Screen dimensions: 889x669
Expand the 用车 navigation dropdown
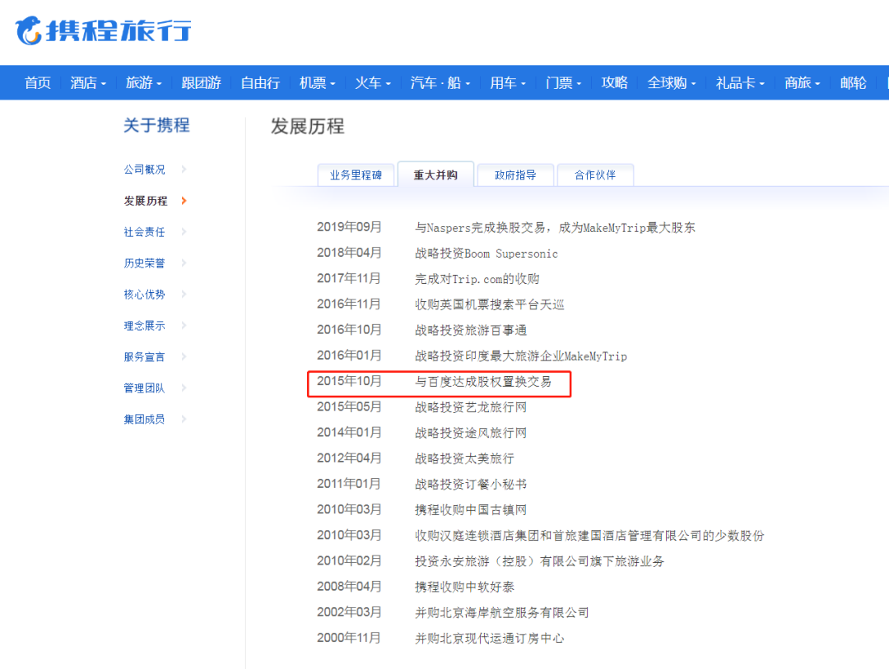[508, 83]
